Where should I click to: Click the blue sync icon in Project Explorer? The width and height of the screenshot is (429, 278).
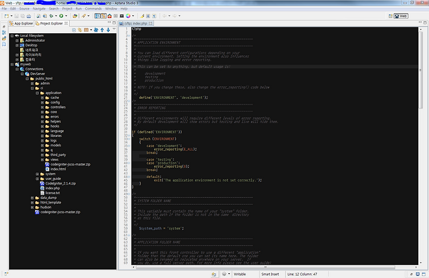[96, 30]
